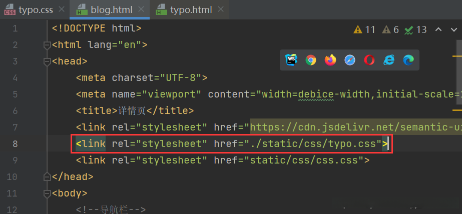Collapse the head section fold marker
Screen dimensions: 462x214
coord(48,61)
